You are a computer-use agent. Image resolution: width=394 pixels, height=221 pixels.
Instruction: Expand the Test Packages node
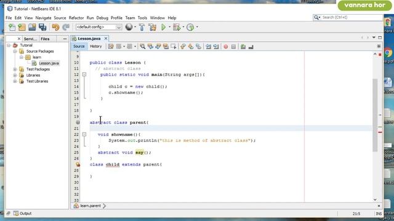[15, 69]
